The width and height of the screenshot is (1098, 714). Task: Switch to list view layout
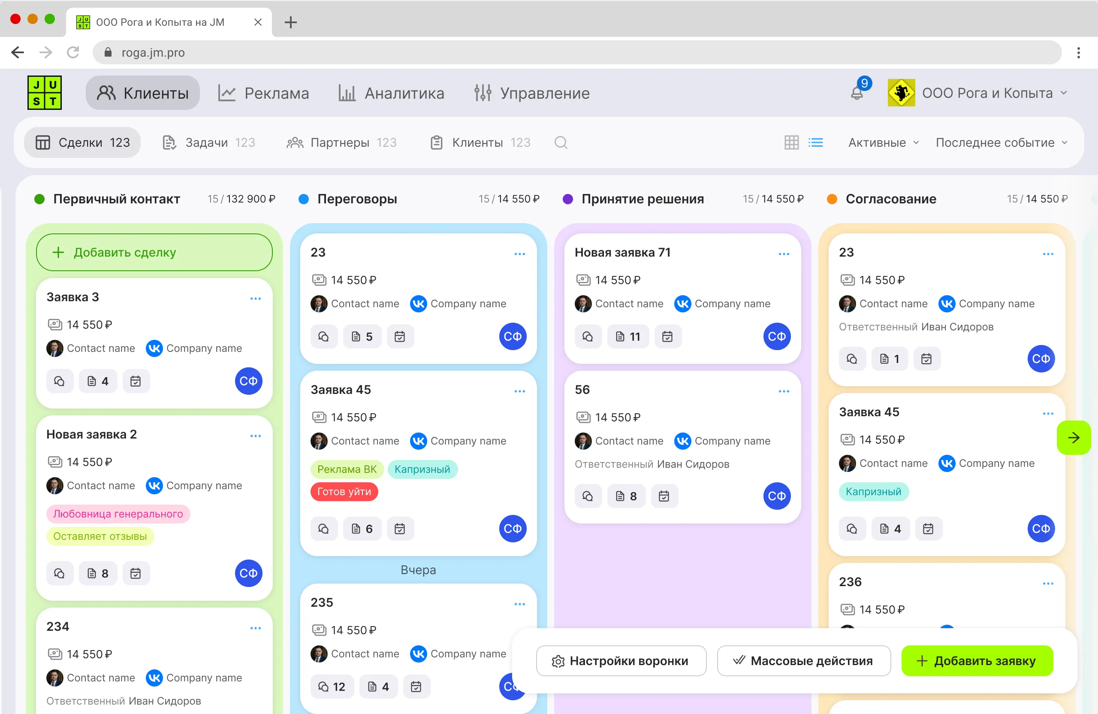coord(816,142)
